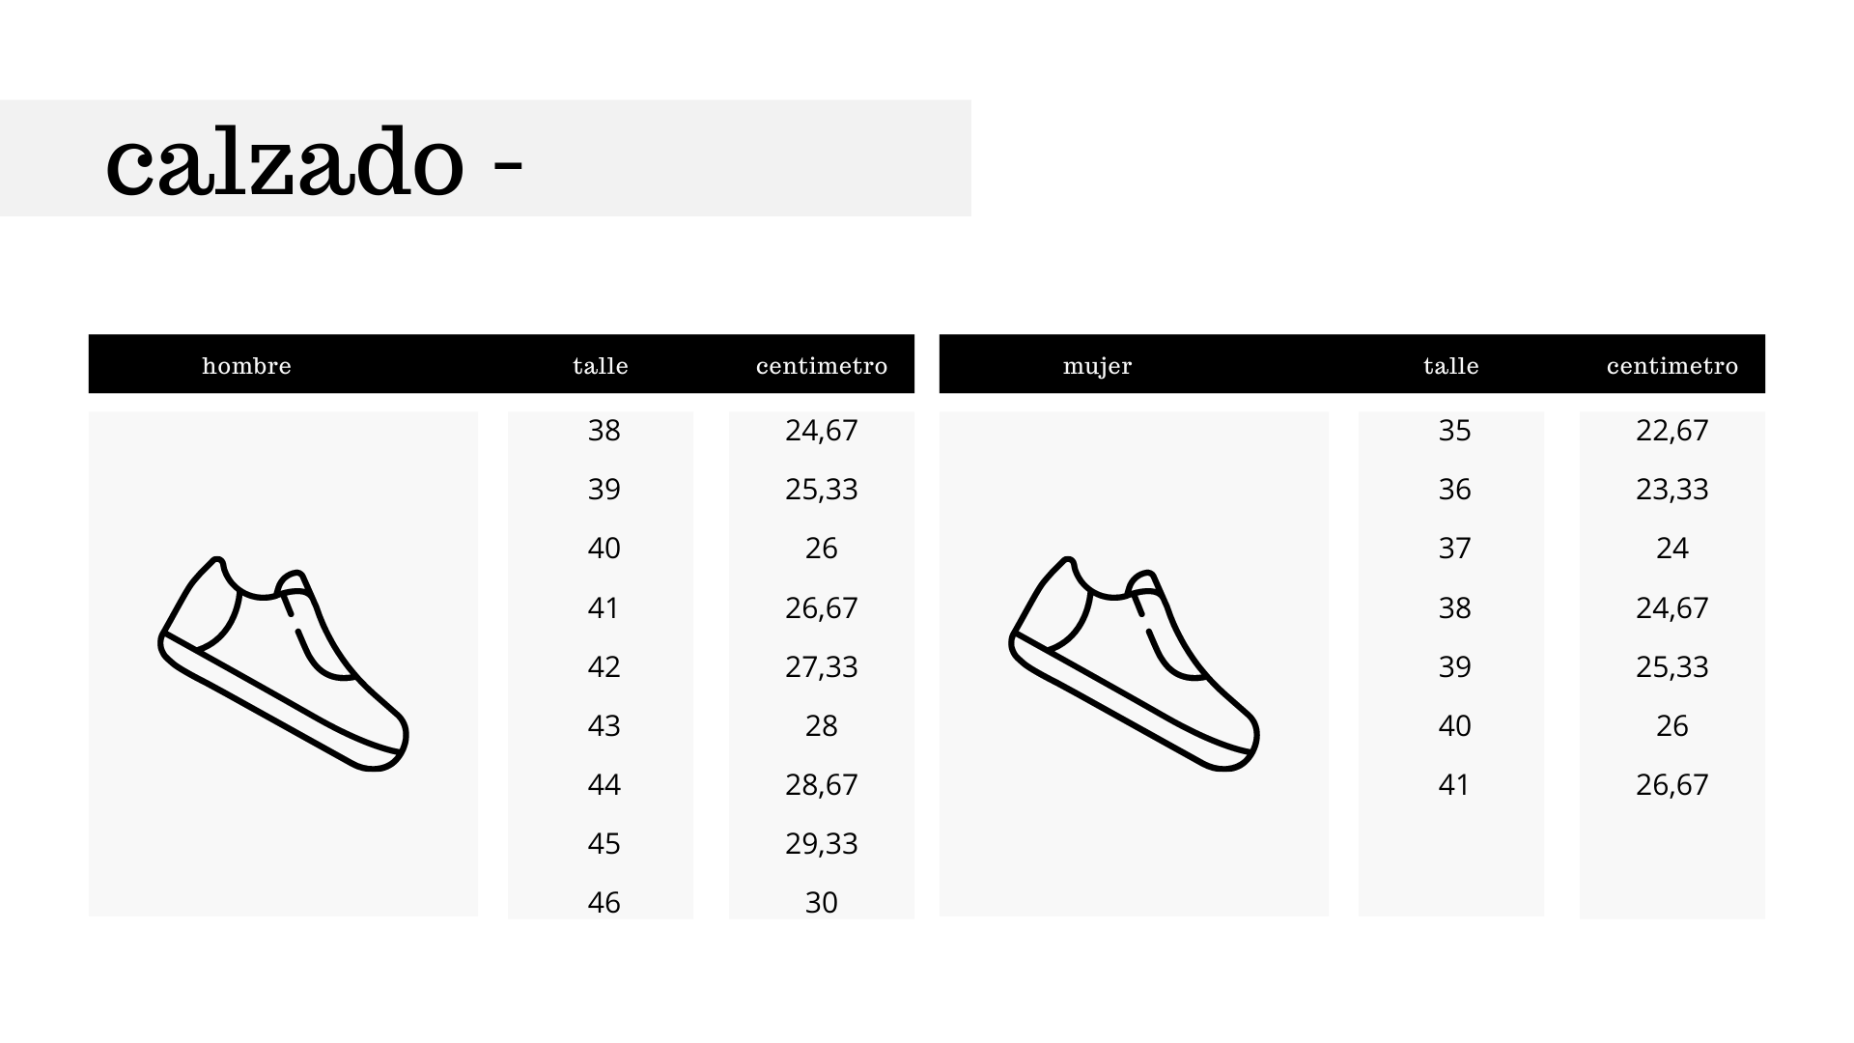Select the 28,67 centimeter value
Viewport: 1854px width, 1043px height.
click(x=822, y=784)
